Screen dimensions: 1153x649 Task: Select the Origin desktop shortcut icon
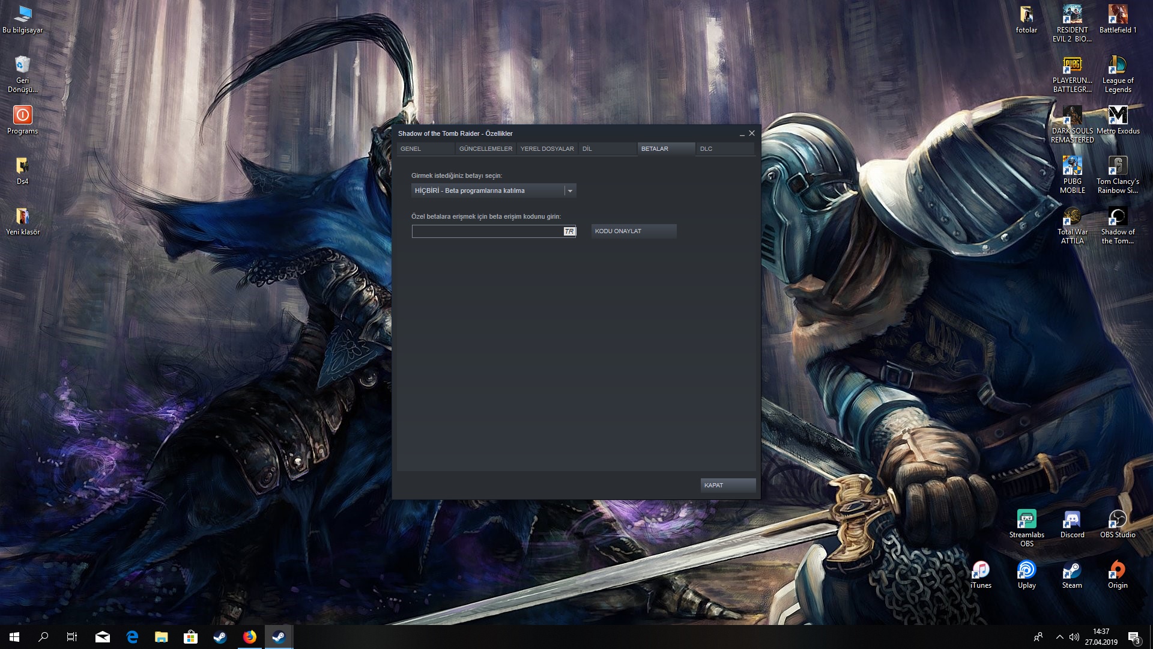tap(1118, 574)
